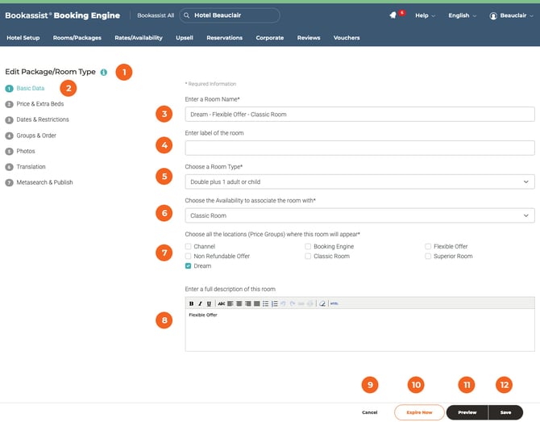Enable the Non Refundable Offer checkbox

click(188, 256)
